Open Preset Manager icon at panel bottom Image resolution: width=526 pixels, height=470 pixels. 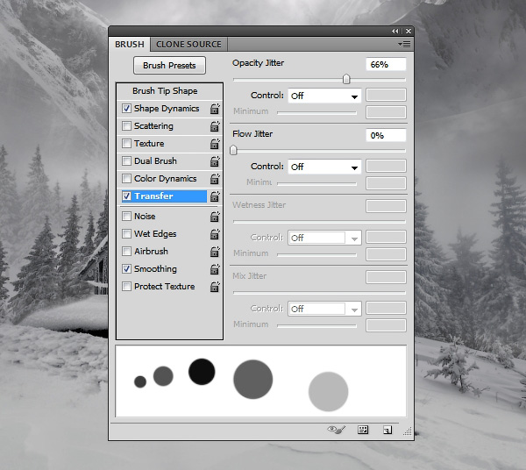[363, 430]
